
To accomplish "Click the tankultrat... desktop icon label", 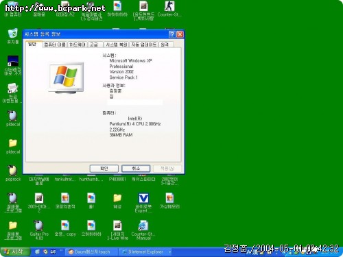I will click(x=65, y=179).
